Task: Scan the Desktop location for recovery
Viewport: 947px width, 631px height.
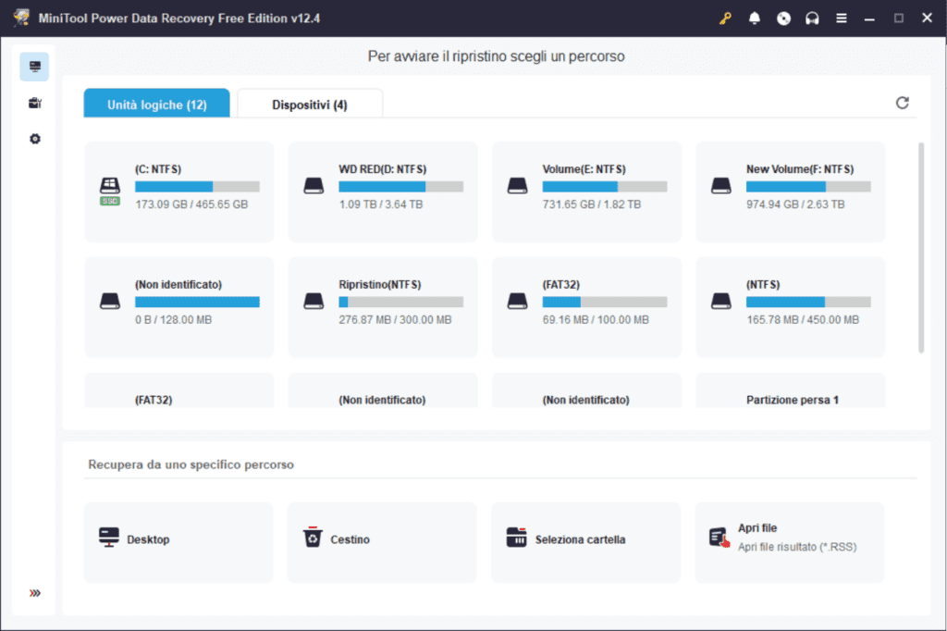Action: [x=178, y=542]
